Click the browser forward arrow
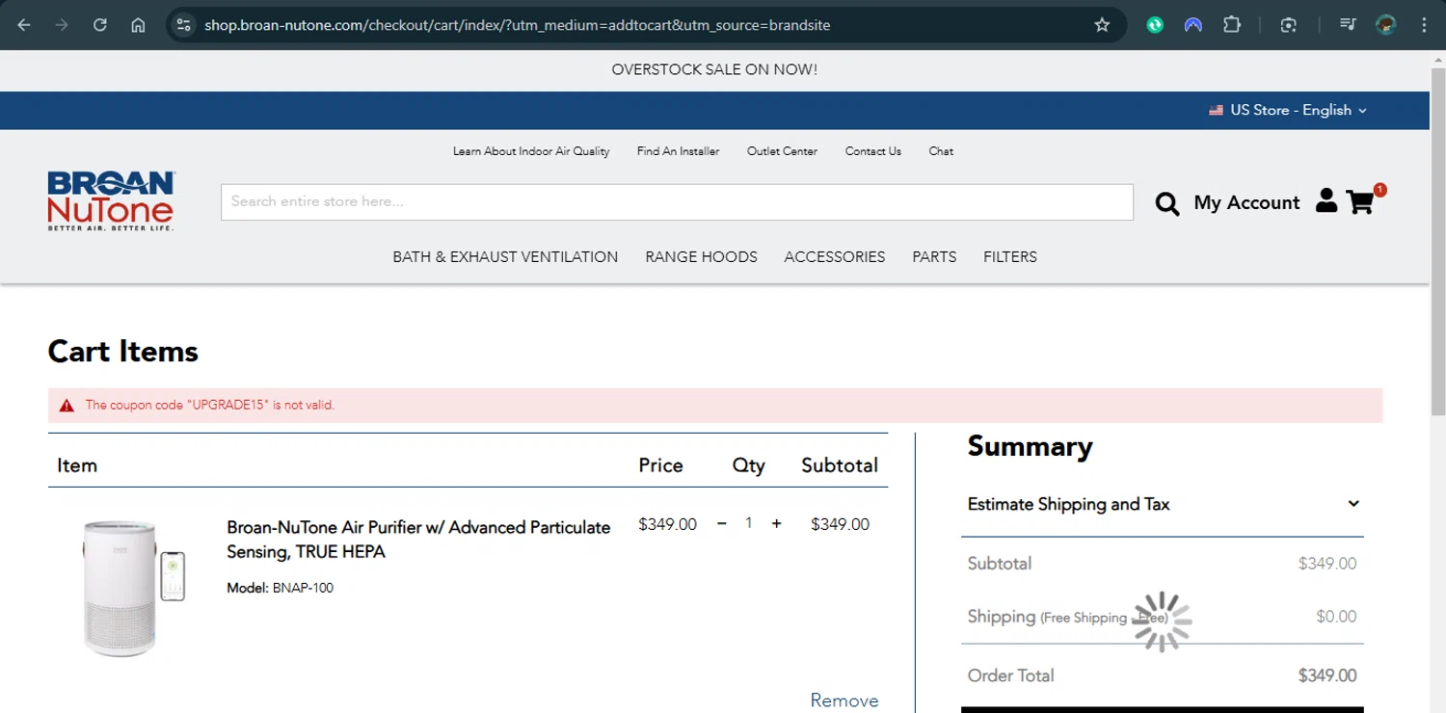 point(62,25)
